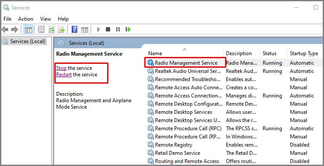This screenshot has height=166, width=324.
Task: Click the Forward arrow in toolbar
Action: 14,29
